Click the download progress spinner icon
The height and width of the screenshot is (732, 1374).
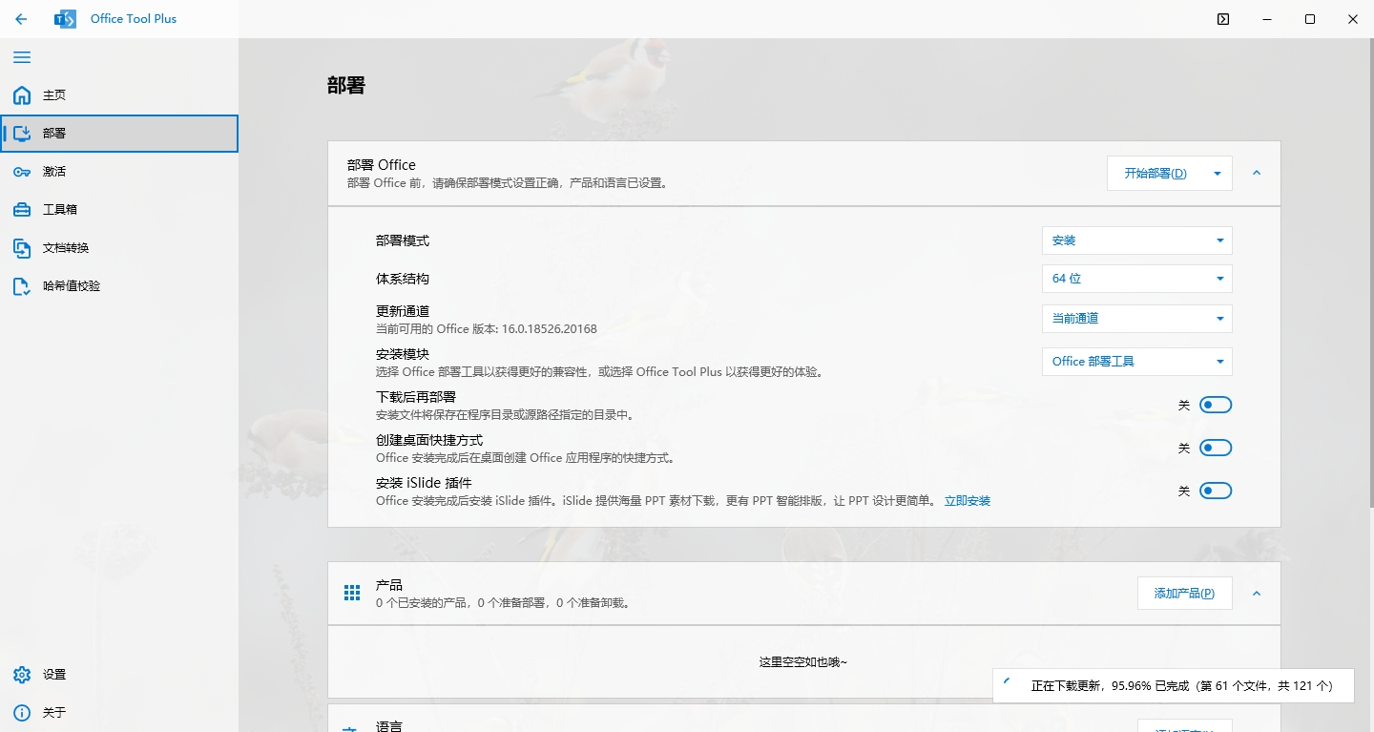1009,683
